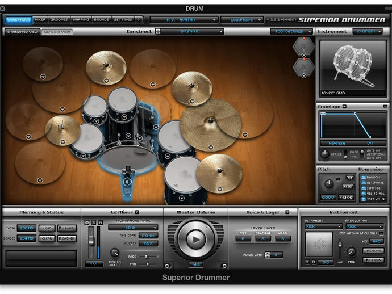Select the lower X-drum hexagon slot
The height and width of the screenshot is (294, 392).
point(303,68)
